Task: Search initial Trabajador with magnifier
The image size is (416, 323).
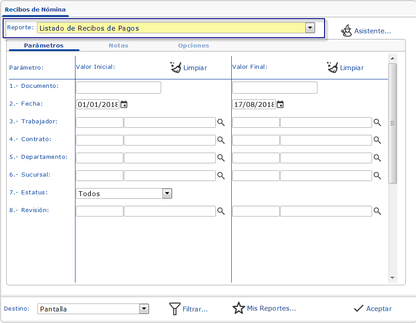Action: [x=221, y=122]
